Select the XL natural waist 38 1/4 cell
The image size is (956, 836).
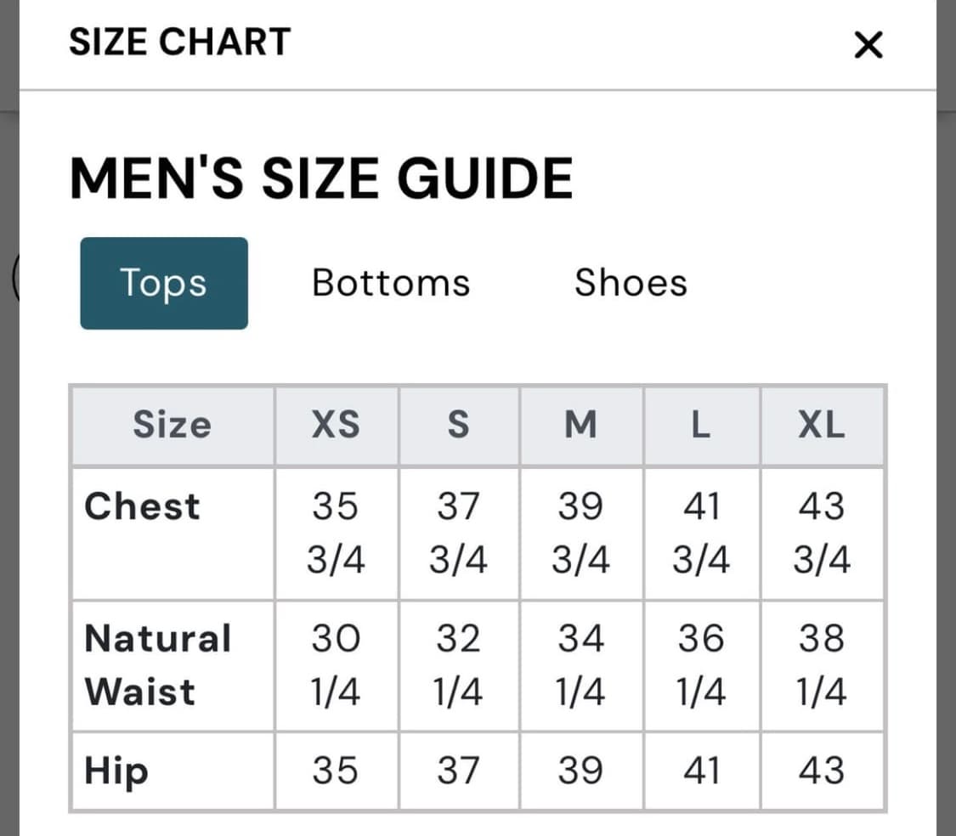[822, 665]
